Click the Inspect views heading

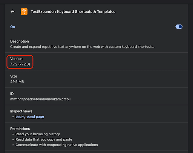point(21,111)
